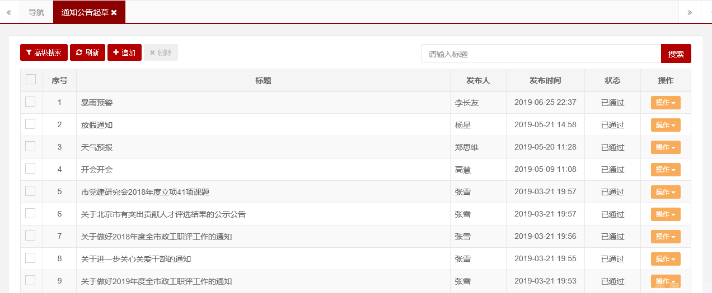Check the box for 关于北京市有突出贡献人才评选结果的公示公告 row
Screen dimensions: 712x293
tap(30, 213)
